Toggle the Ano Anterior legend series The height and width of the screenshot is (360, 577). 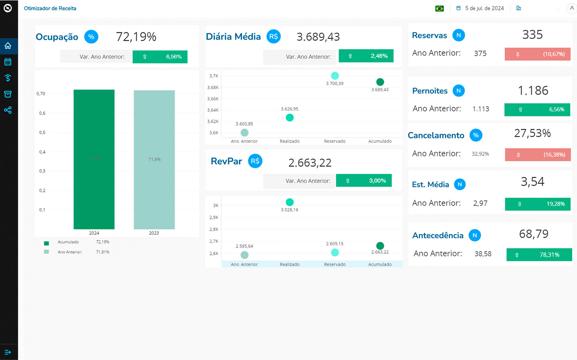(46, 252)
